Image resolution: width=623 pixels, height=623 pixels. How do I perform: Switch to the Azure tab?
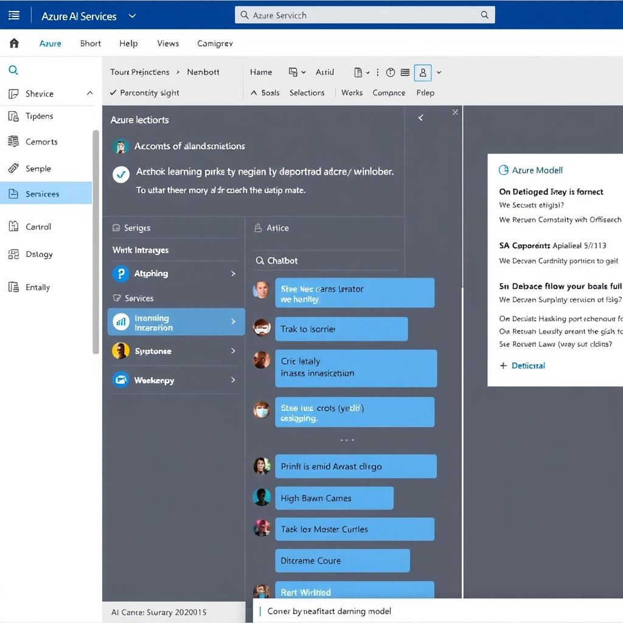(50, 43)
